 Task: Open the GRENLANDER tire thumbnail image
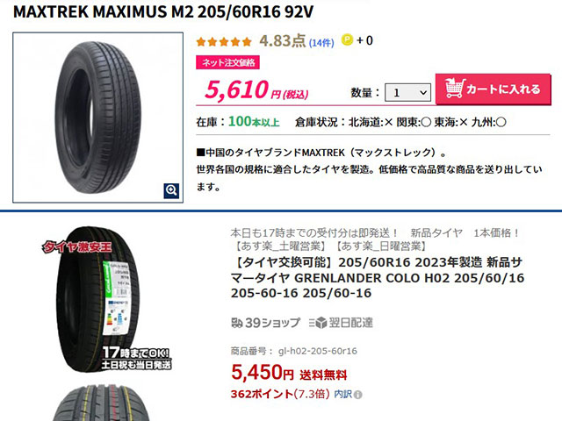(x=98, y=299)
